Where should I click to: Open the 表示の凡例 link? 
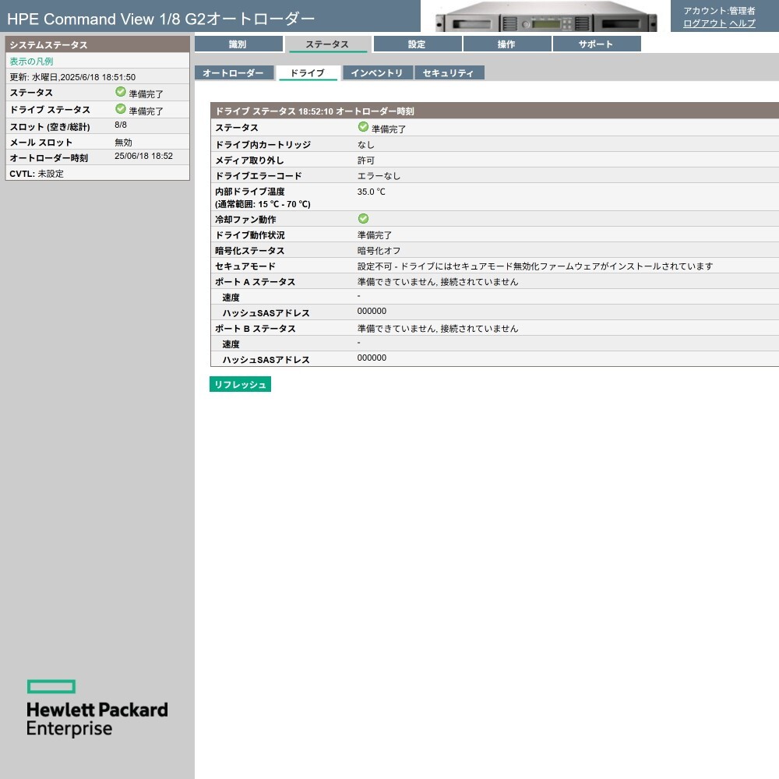point(31,61)
